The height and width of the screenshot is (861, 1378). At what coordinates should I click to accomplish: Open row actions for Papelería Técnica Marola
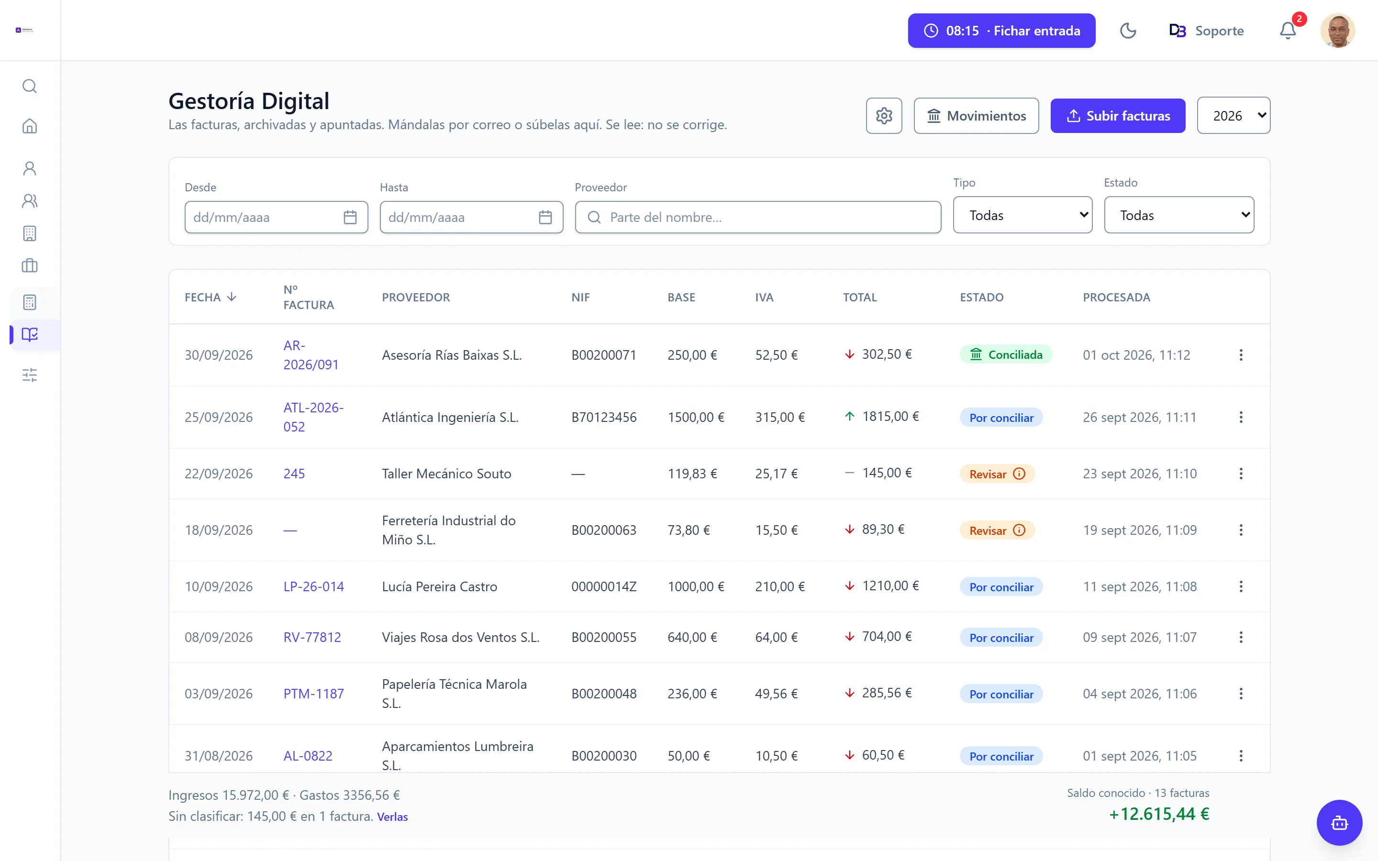1241,694
